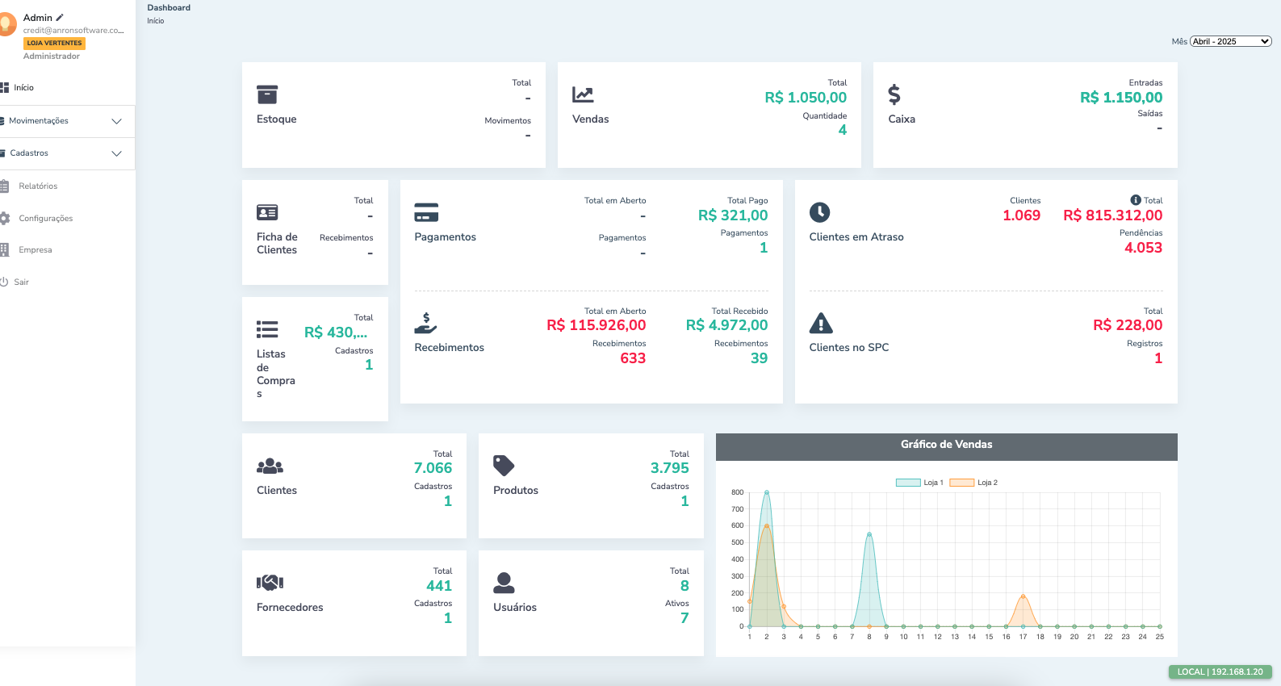This screenshot has height=686, width=1281.
Task: Click the Clientes em Atraso clock icon
Action: click(819, 212)
